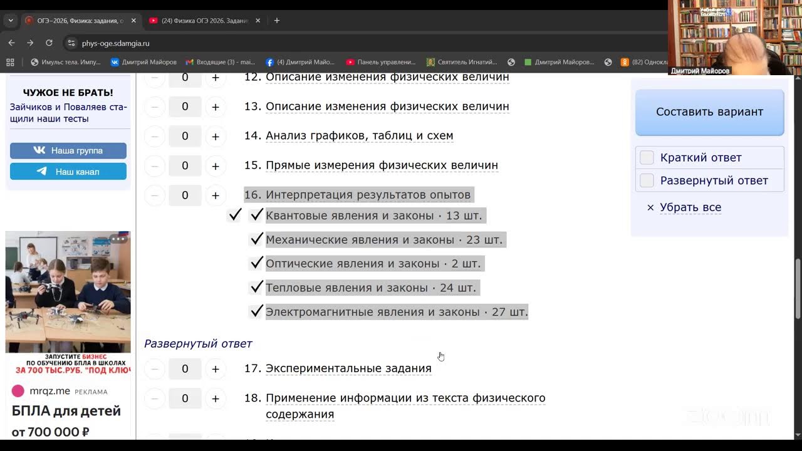This screenshot has width=802, height=451.
Task: Close the ОГЭ-2026 Физика tab
Action: point(133,21)
